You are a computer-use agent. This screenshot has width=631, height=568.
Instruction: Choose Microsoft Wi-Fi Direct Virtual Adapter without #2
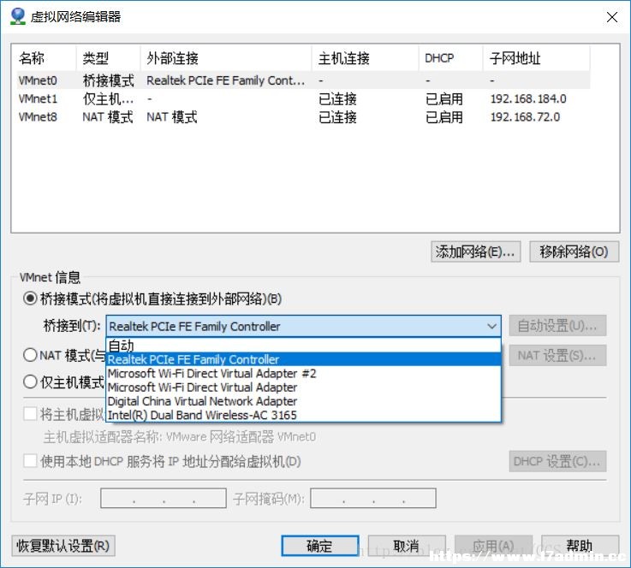(x=303, y=388)
